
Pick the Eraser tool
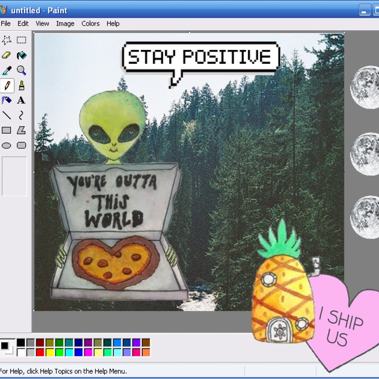point(7,55)
